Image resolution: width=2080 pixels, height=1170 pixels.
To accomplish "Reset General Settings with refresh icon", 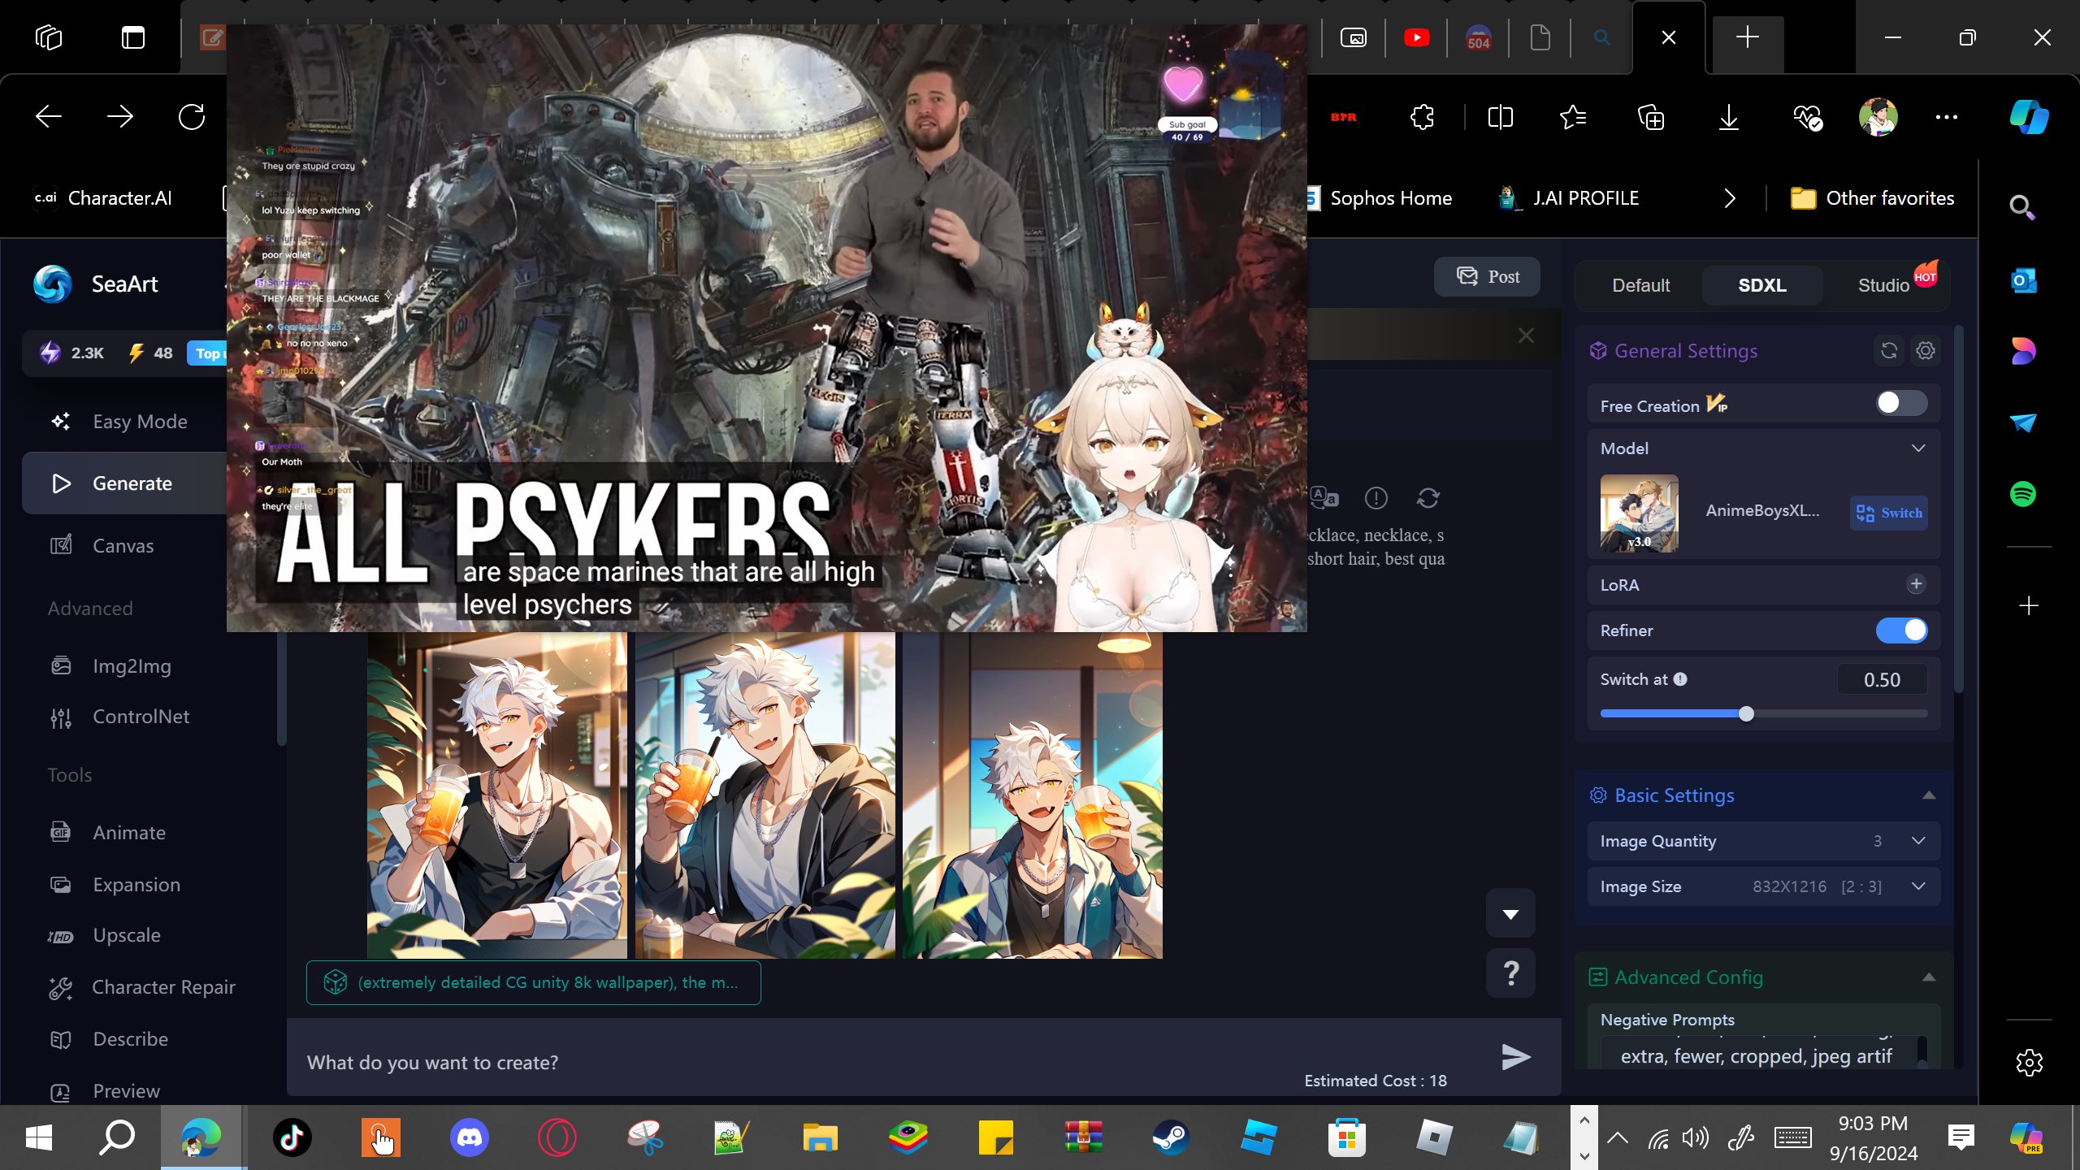I will pyautogui.click(x=1889, y=351).
